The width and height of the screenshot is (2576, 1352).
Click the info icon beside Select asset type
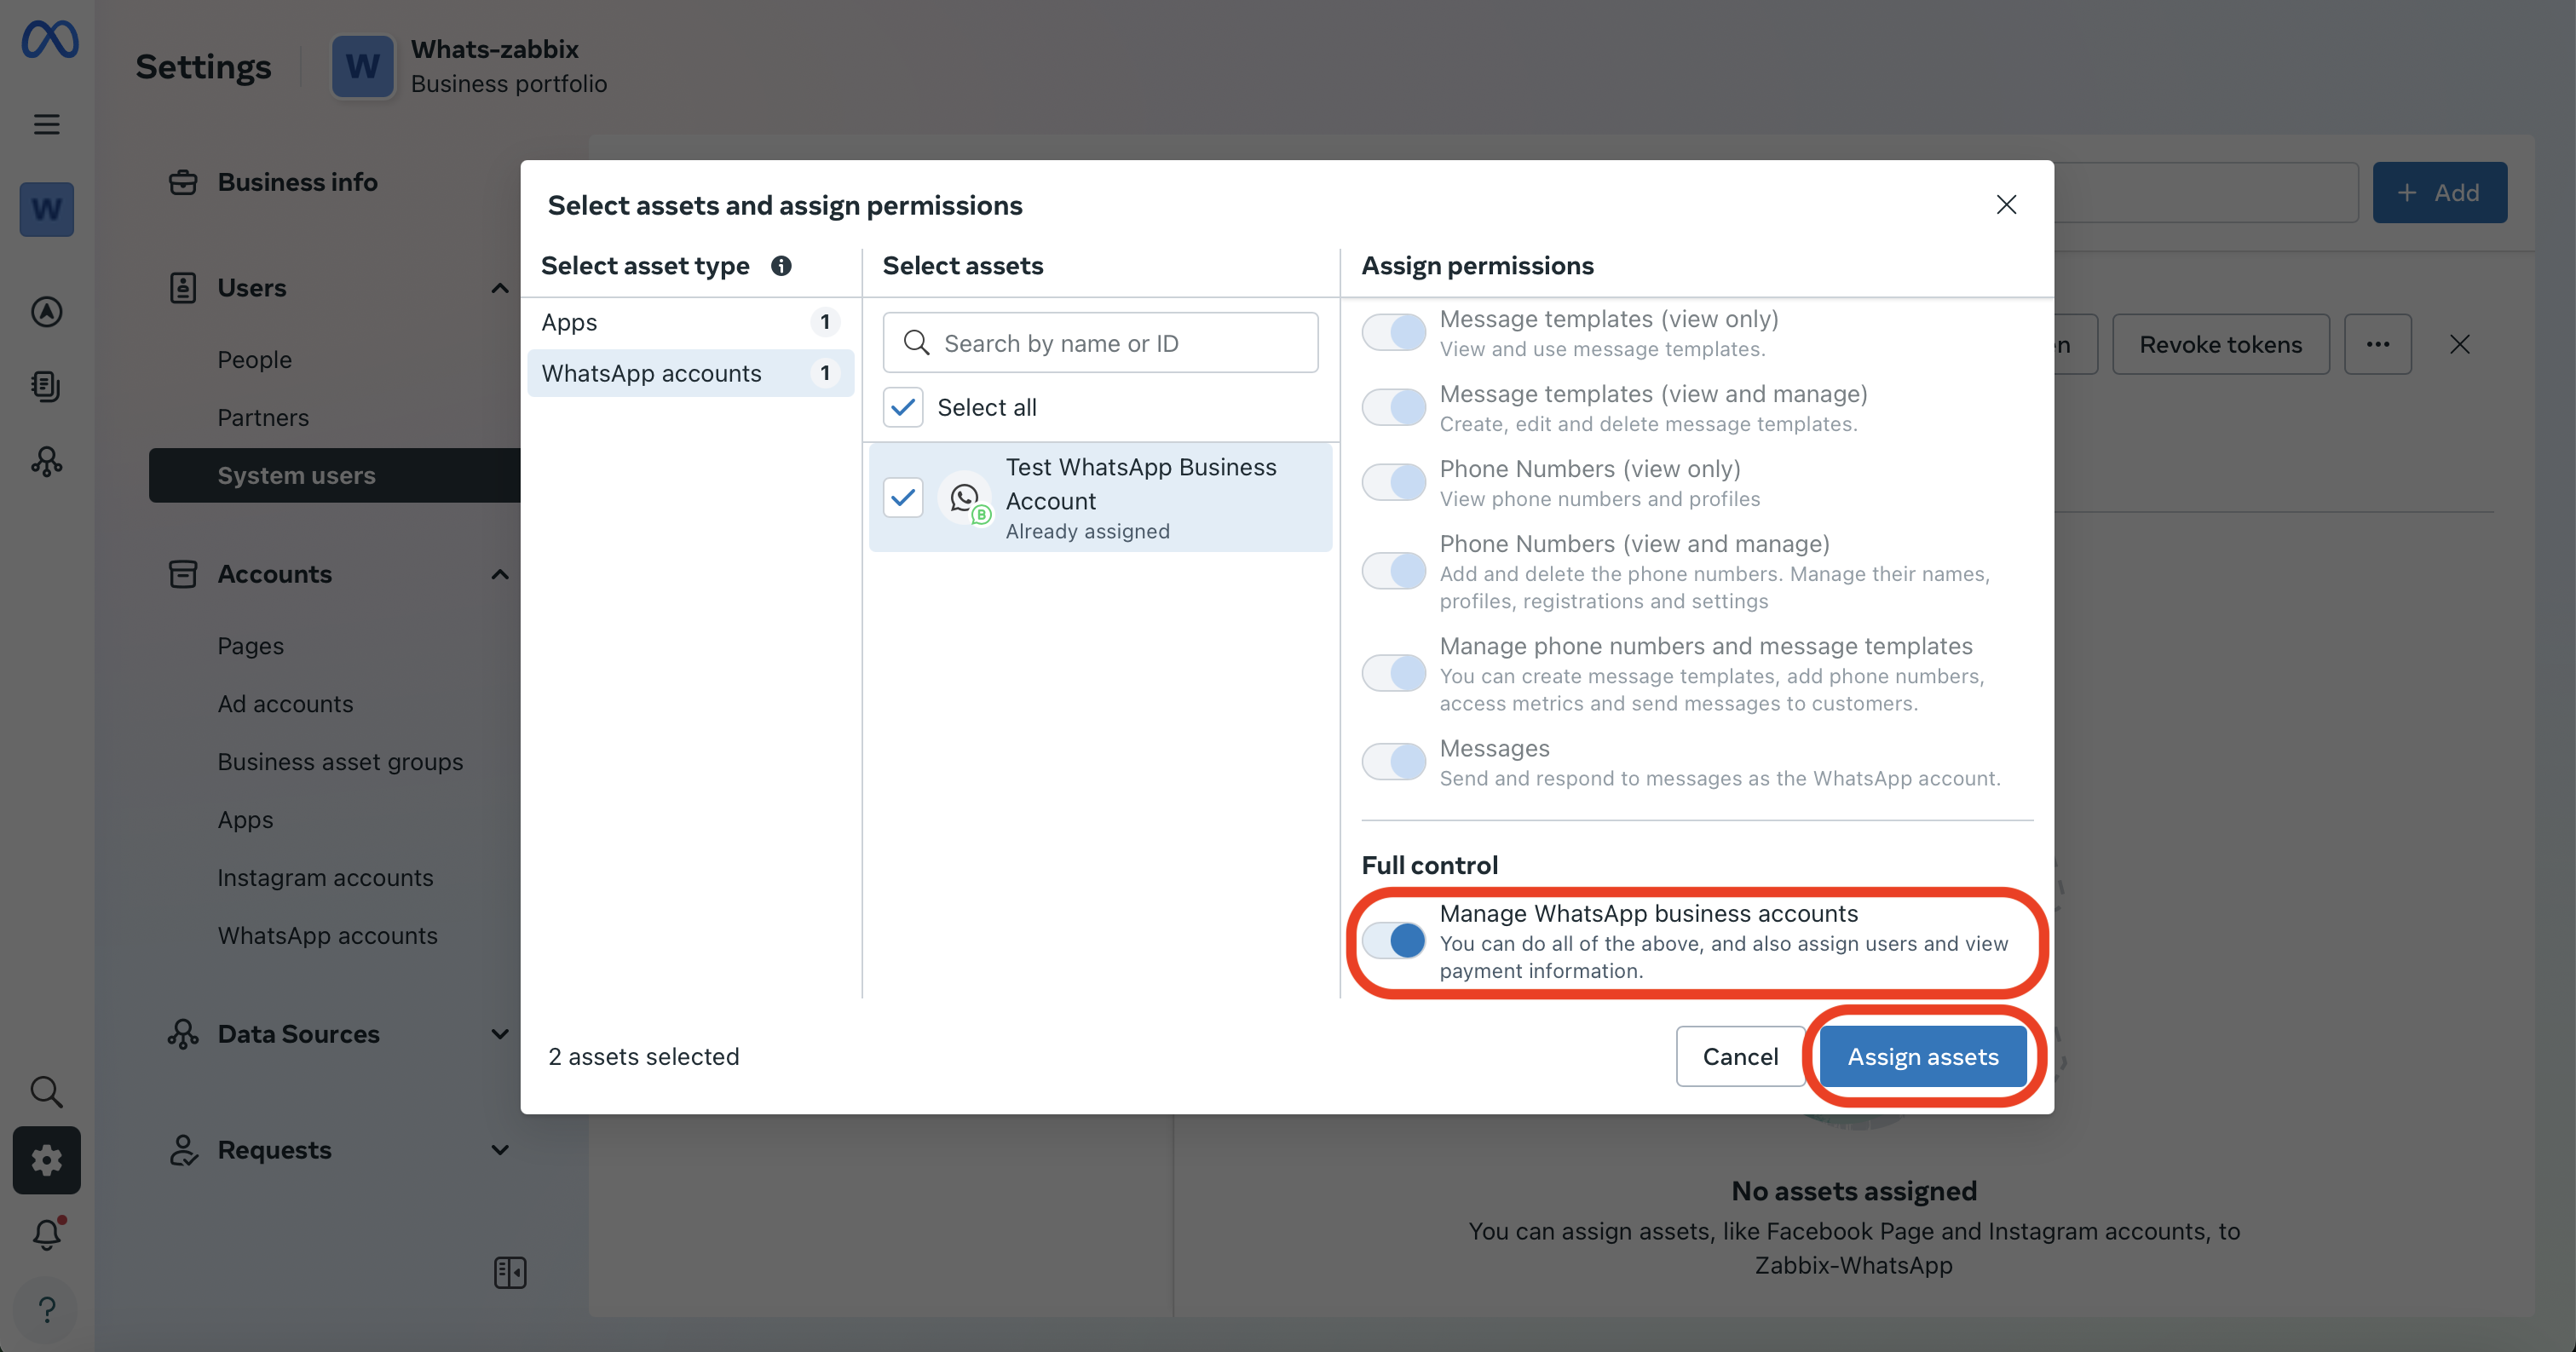pos(781,266)
